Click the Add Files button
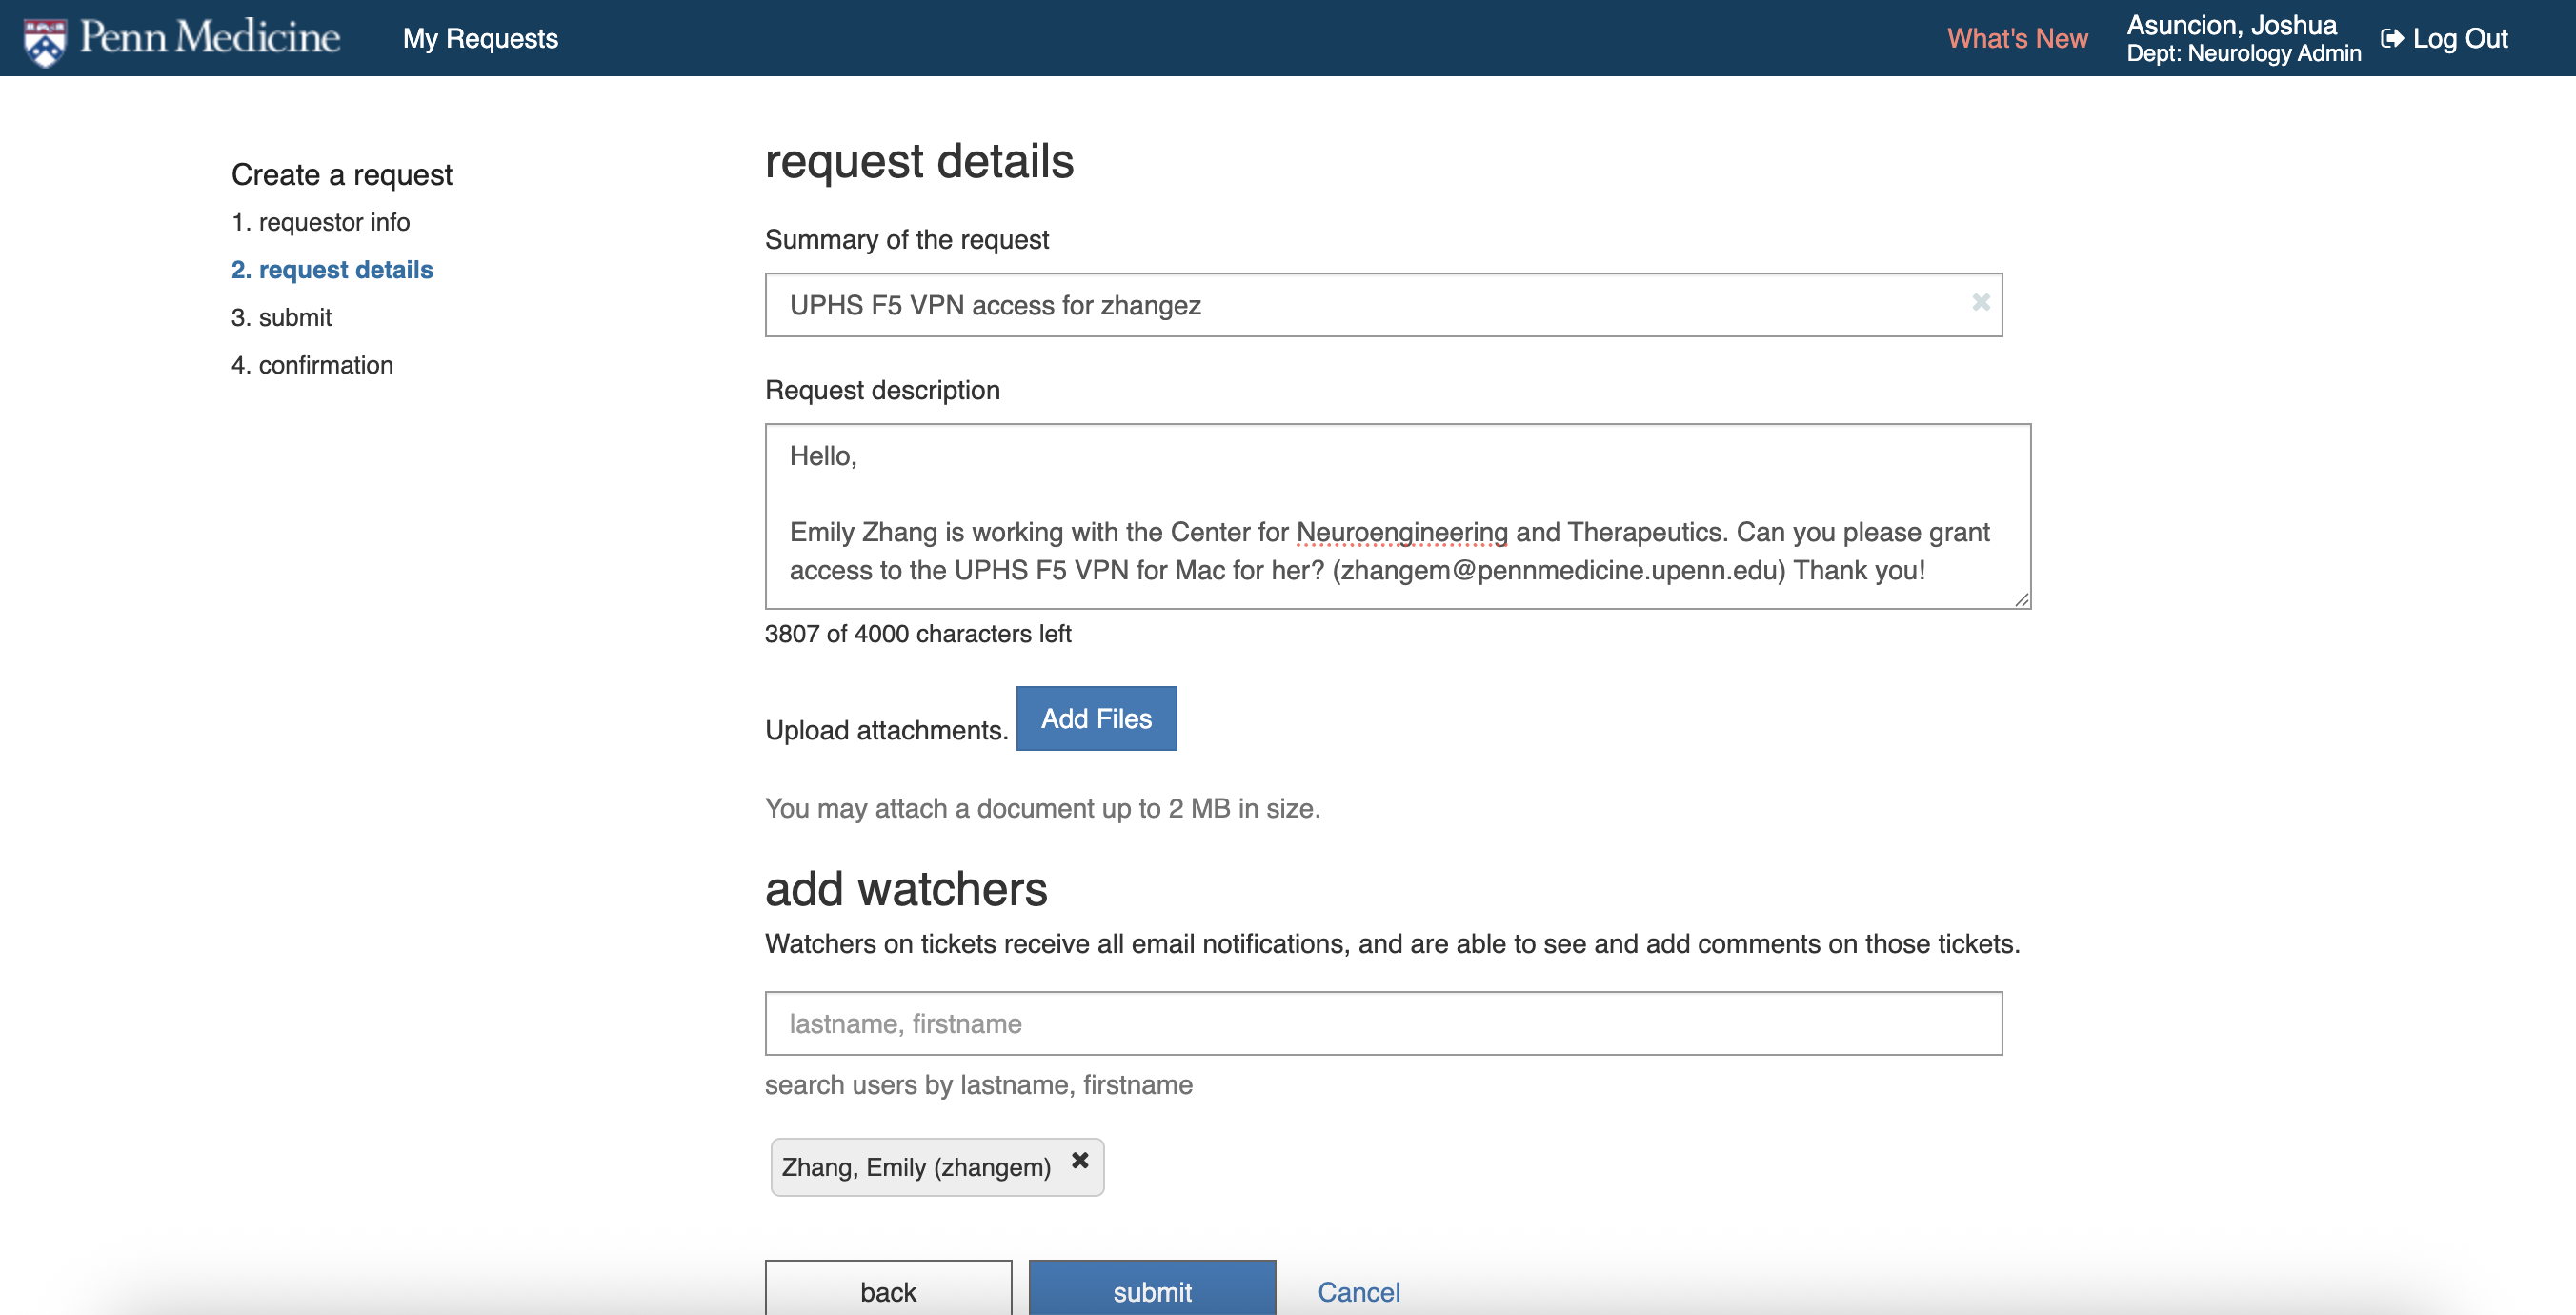Viewport: 2576px width, 1315px height. point(1096,718)
